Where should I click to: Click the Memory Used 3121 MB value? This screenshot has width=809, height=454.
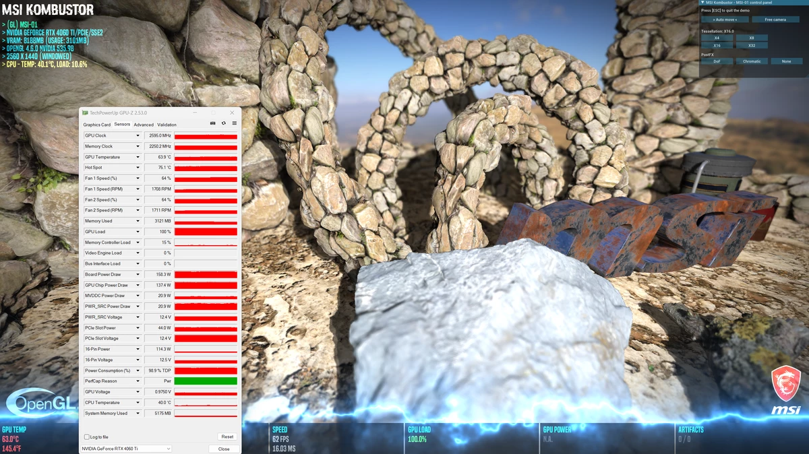coord(158,221)
